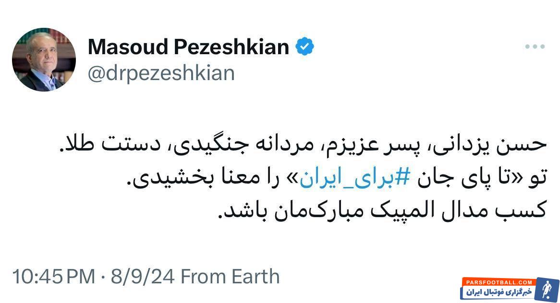Select the name Masoud Pezeshkian
560x303 pixels.
[190, 46]
